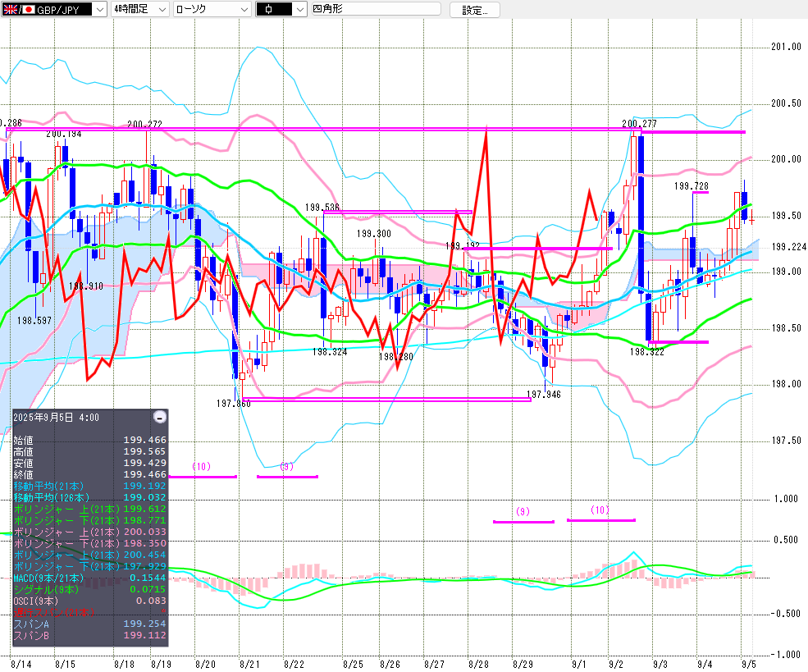Screen dimensions: 808x672
Task: Click the スパンB label
Action: pos(31,635)
